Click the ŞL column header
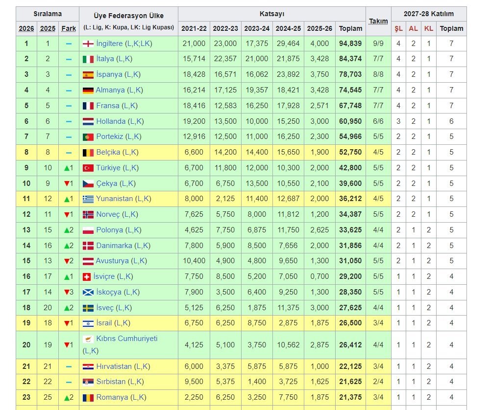 tap(398, 28)
